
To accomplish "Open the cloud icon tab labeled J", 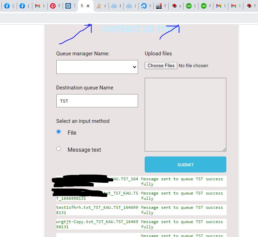I will tap(131, 6).
